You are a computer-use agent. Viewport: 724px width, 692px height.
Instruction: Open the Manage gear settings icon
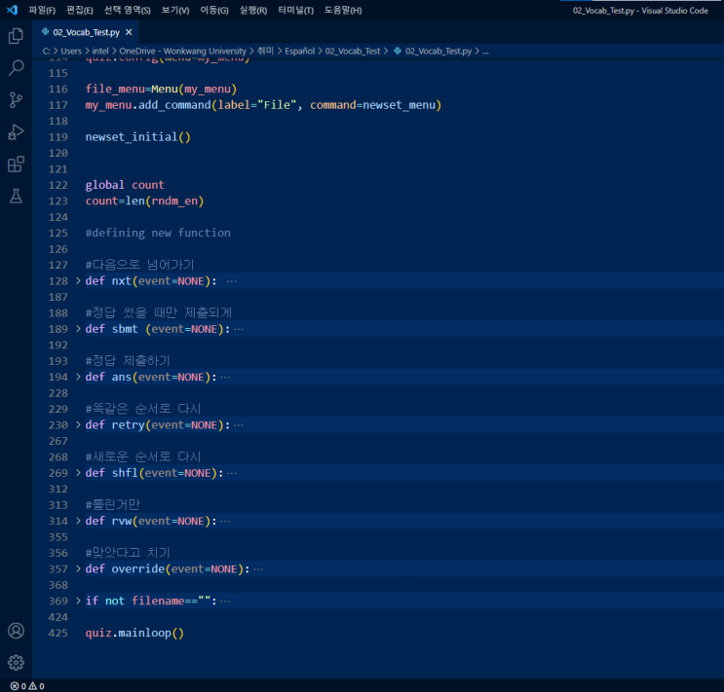tap(16, 663)
